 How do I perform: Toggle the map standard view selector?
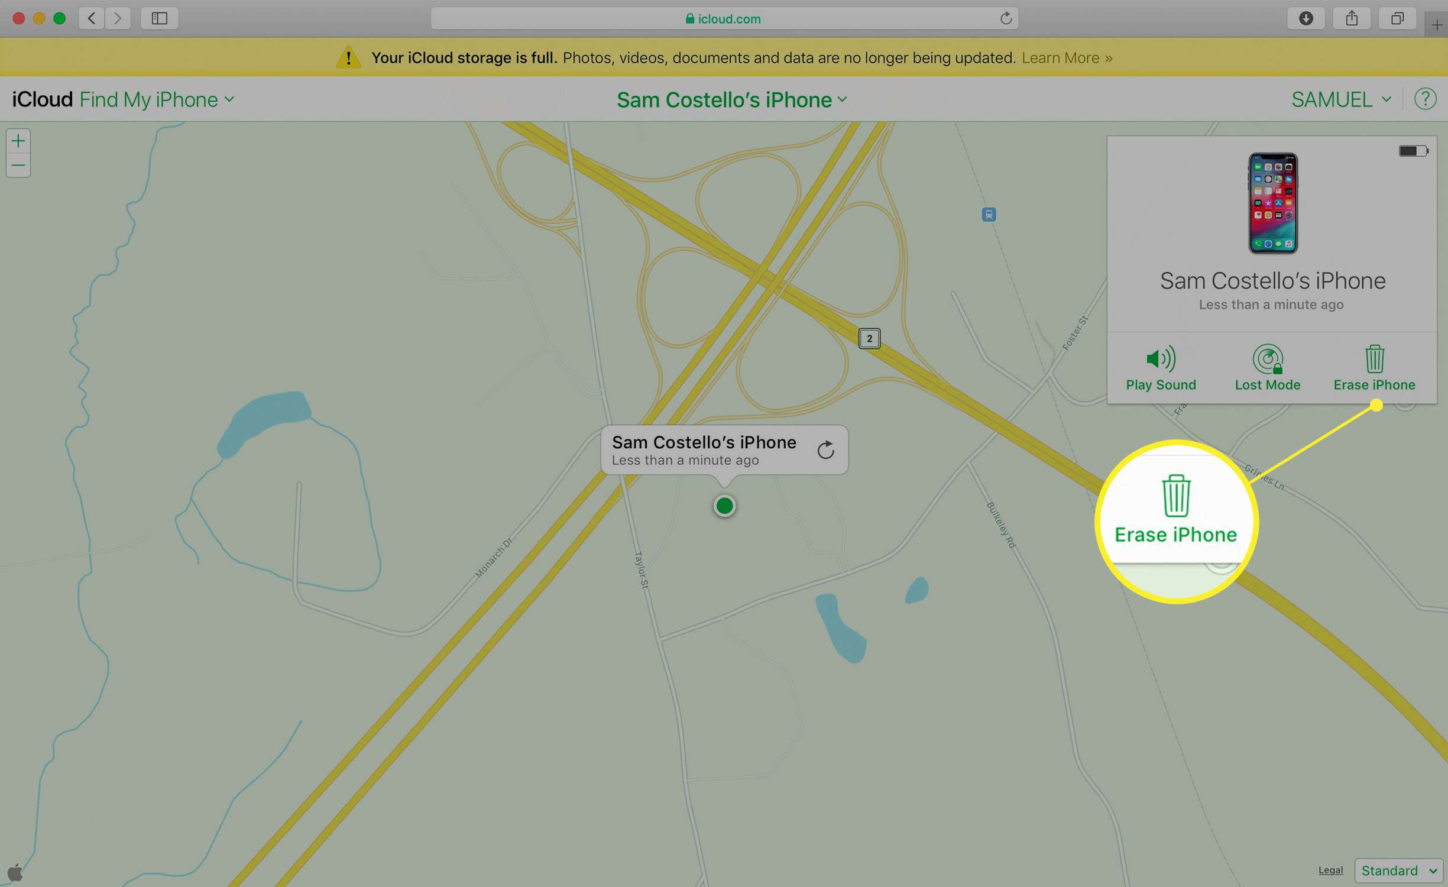[x=1397, y=869]
